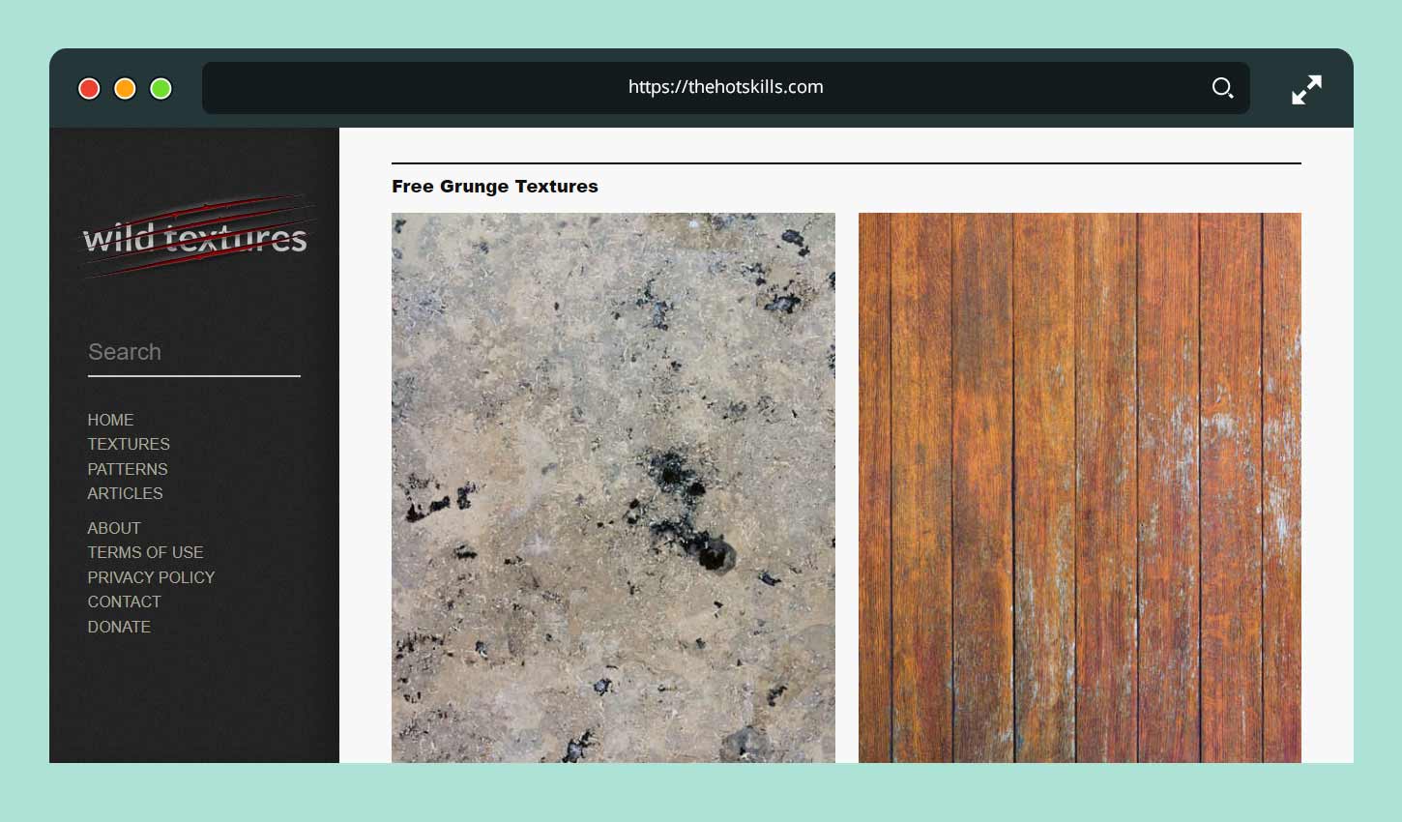Open the TERMS OF USE page

[x=145, y=552]
